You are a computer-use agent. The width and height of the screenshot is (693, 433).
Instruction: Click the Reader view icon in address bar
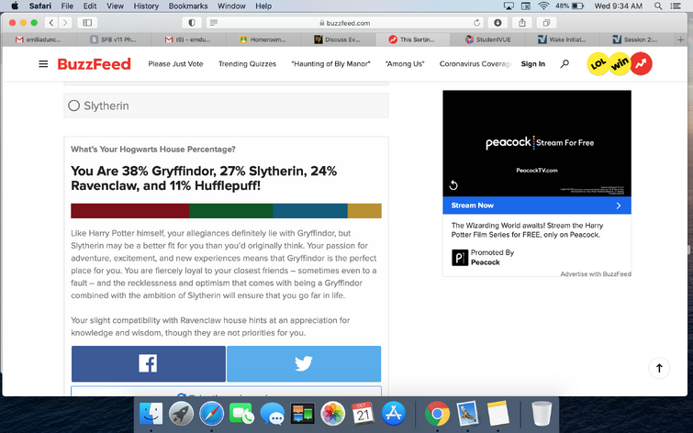(214, 23)
